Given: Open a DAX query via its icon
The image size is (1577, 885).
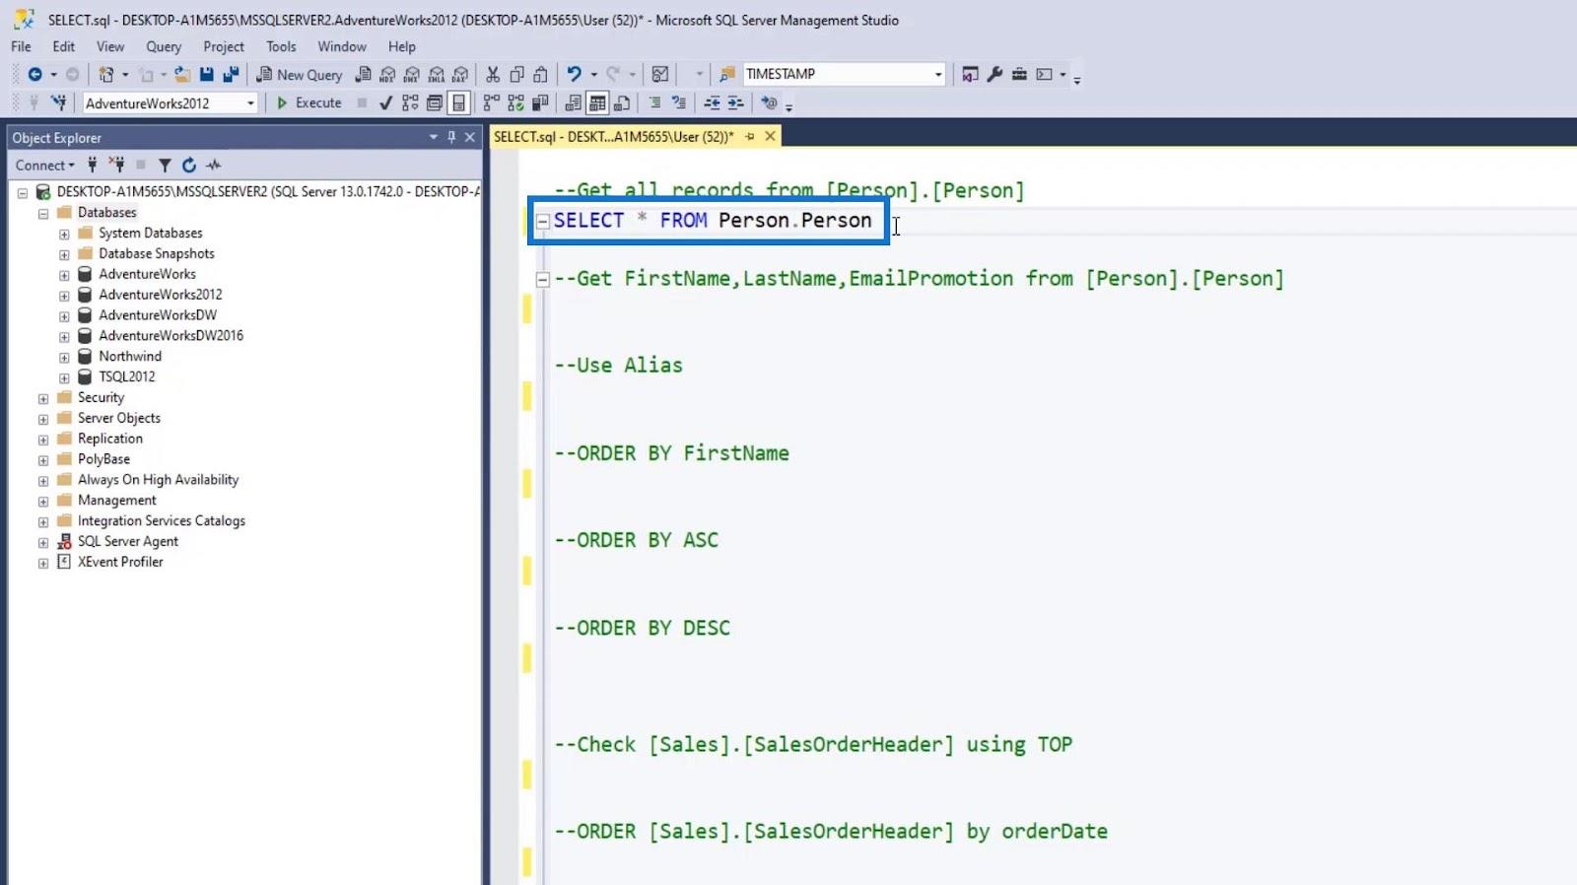Looking at the screenshot, I should pyautogui.click(x=460, y=74).
